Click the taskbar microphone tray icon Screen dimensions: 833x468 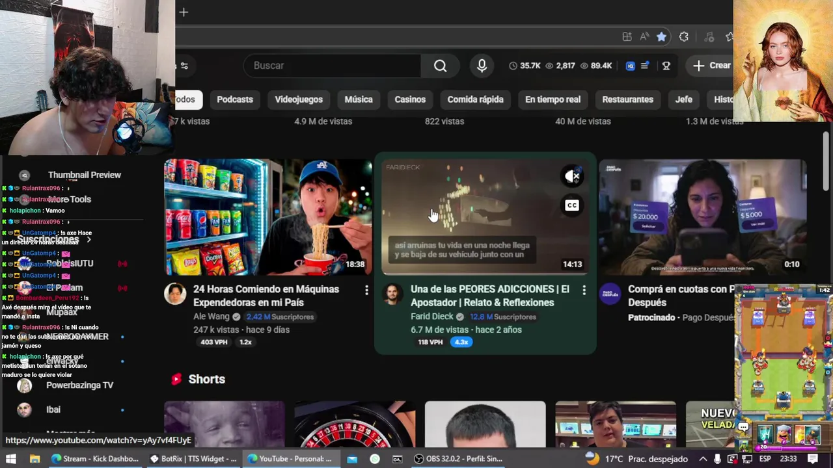pyautogui.click(x=717, y=459)
